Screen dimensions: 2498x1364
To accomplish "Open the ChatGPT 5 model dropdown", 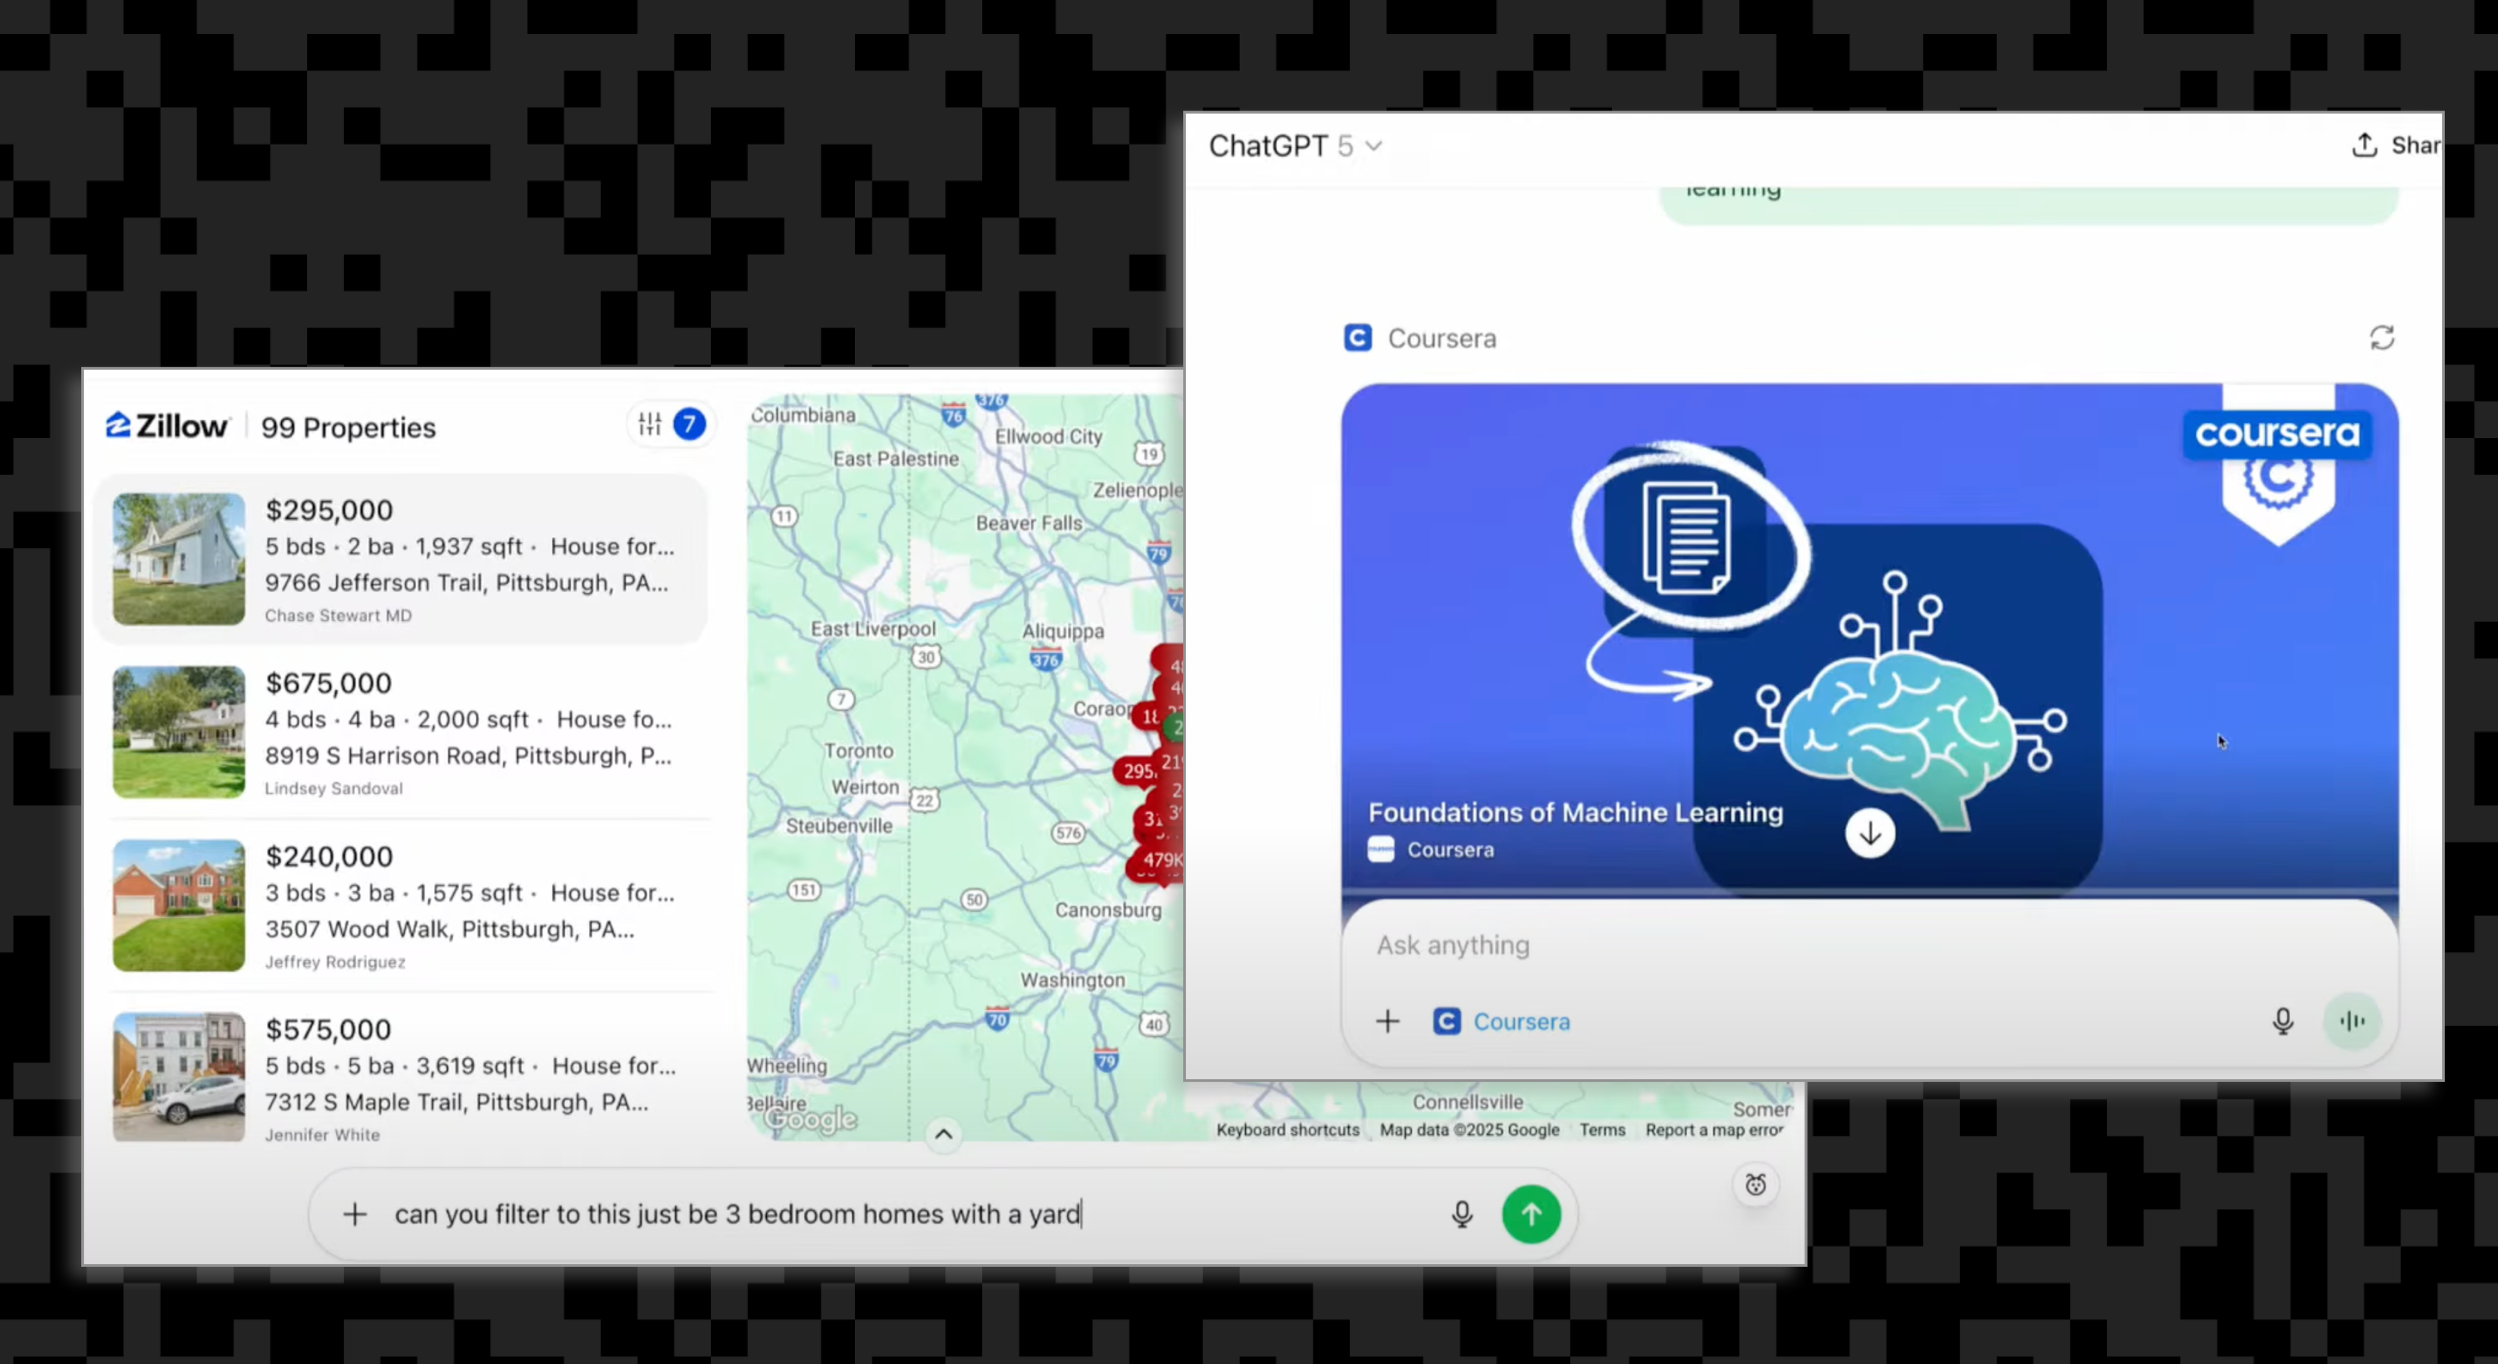I will click(x=1294, y=145).
